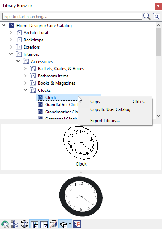Click the line-drawing clock preview thumbnail
Image resolution: width=162 pixels, height=229 pixels.
(81, 143)
